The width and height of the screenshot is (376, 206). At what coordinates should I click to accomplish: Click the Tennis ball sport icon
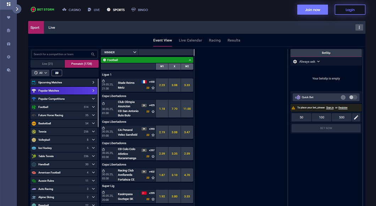tap(34, 131)
